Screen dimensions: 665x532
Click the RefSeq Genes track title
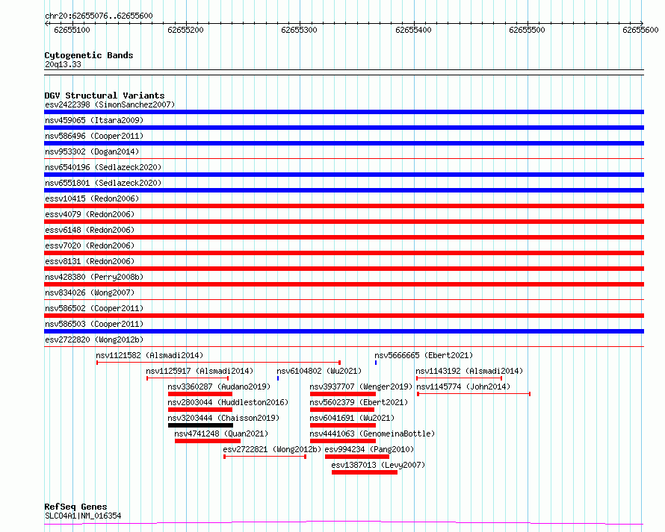[75, 507]
